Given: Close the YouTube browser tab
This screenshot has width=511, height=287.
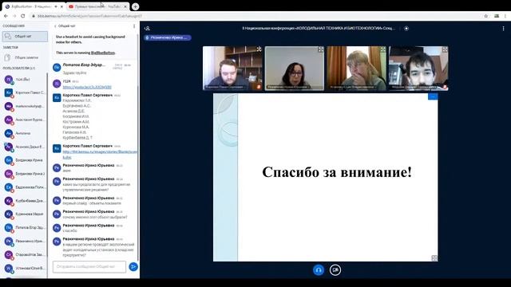Looking at the screenshot, I should 125,6.
